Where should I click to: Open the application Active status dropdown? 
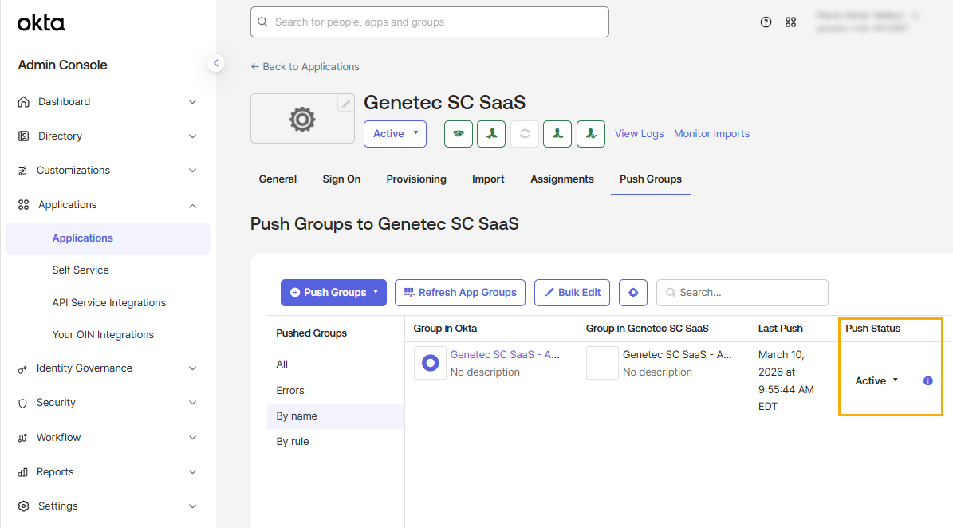point(395,134)
